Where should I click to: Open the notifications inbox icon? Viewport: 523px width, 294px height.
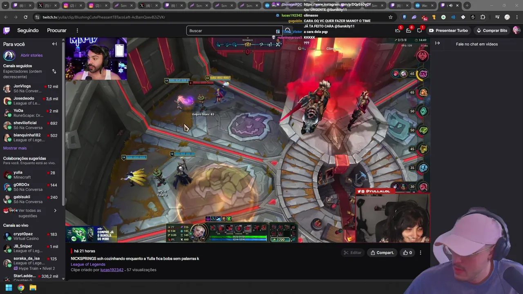point(409,31)
